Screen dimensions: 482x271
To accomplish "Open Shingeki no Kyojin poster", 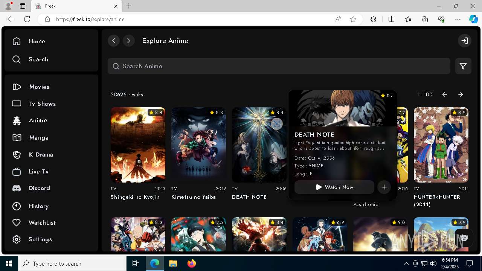I will pos(138,145).
